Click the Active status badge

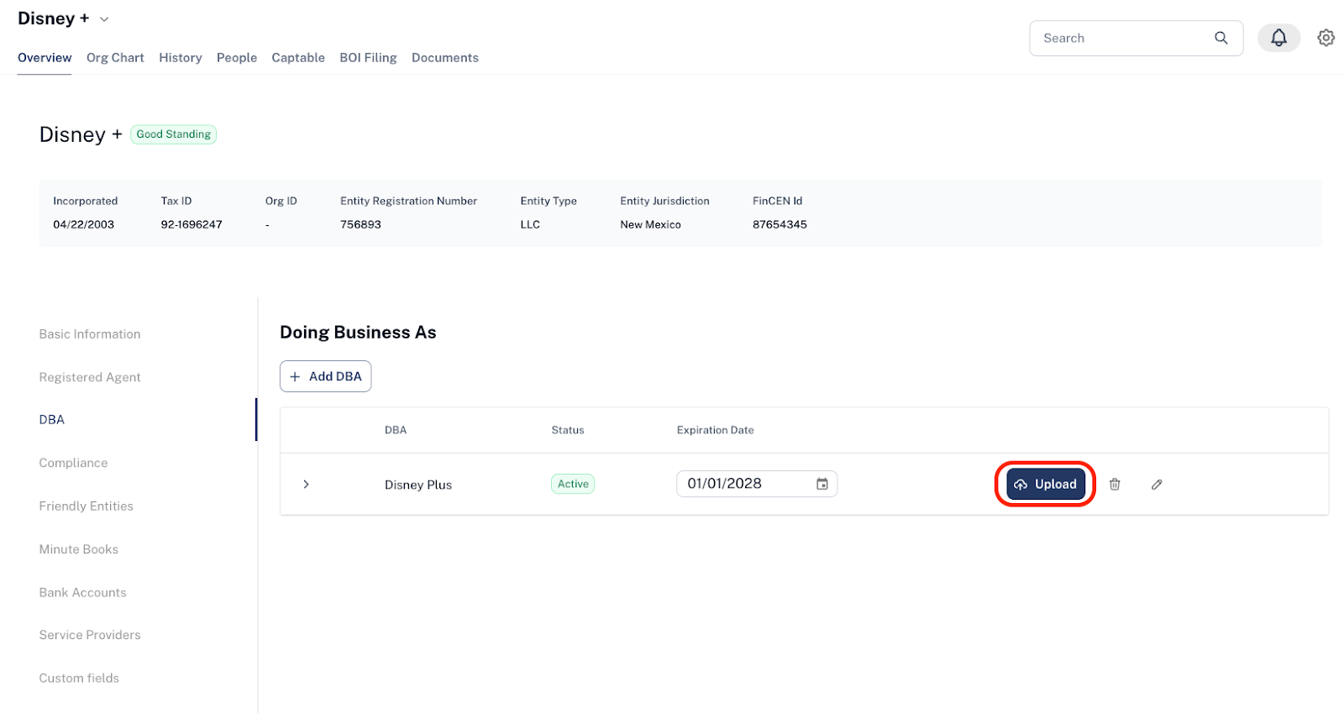click(573, 484)
